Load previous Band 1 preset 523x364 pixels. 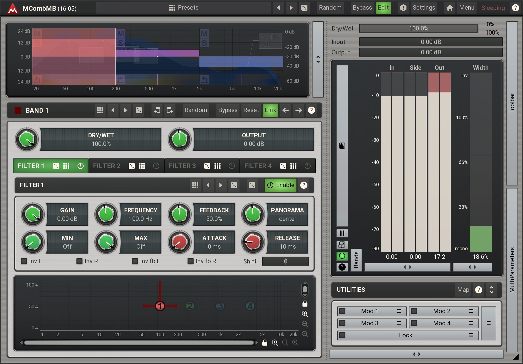[113, 110]
